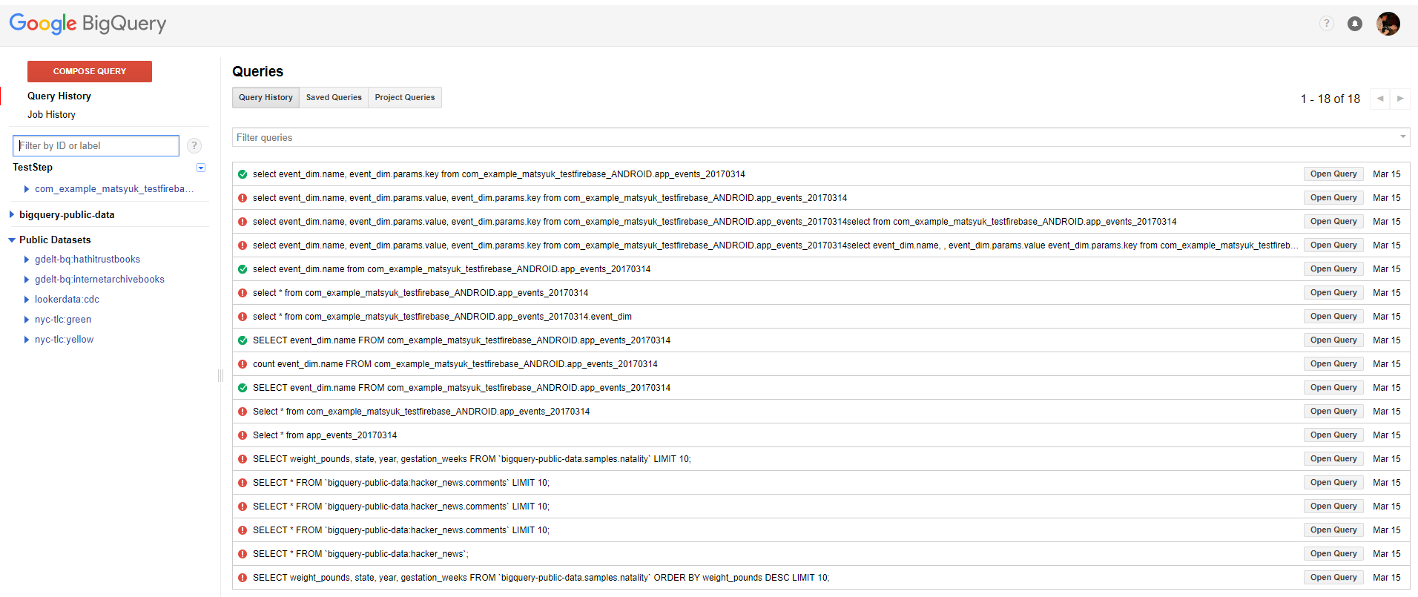1418x597 pixels.
Task: Click the help question mark icon in header
Action: point(1326,24)
